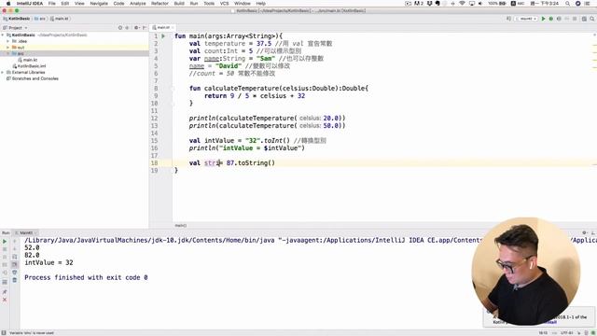Open the Project panel settings gear
The image size is (597, 336).
136,28
